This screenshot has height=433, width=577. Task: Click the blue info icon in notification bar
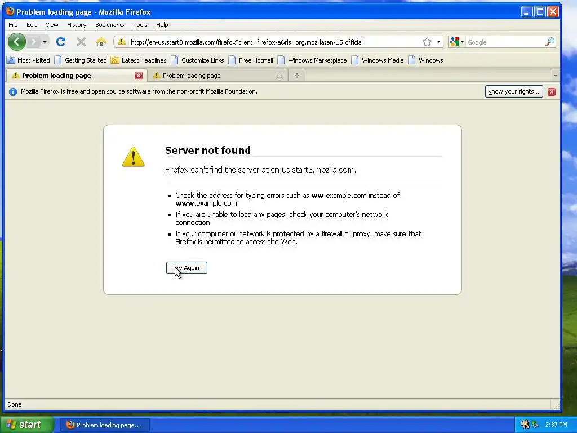coord(13,92)
